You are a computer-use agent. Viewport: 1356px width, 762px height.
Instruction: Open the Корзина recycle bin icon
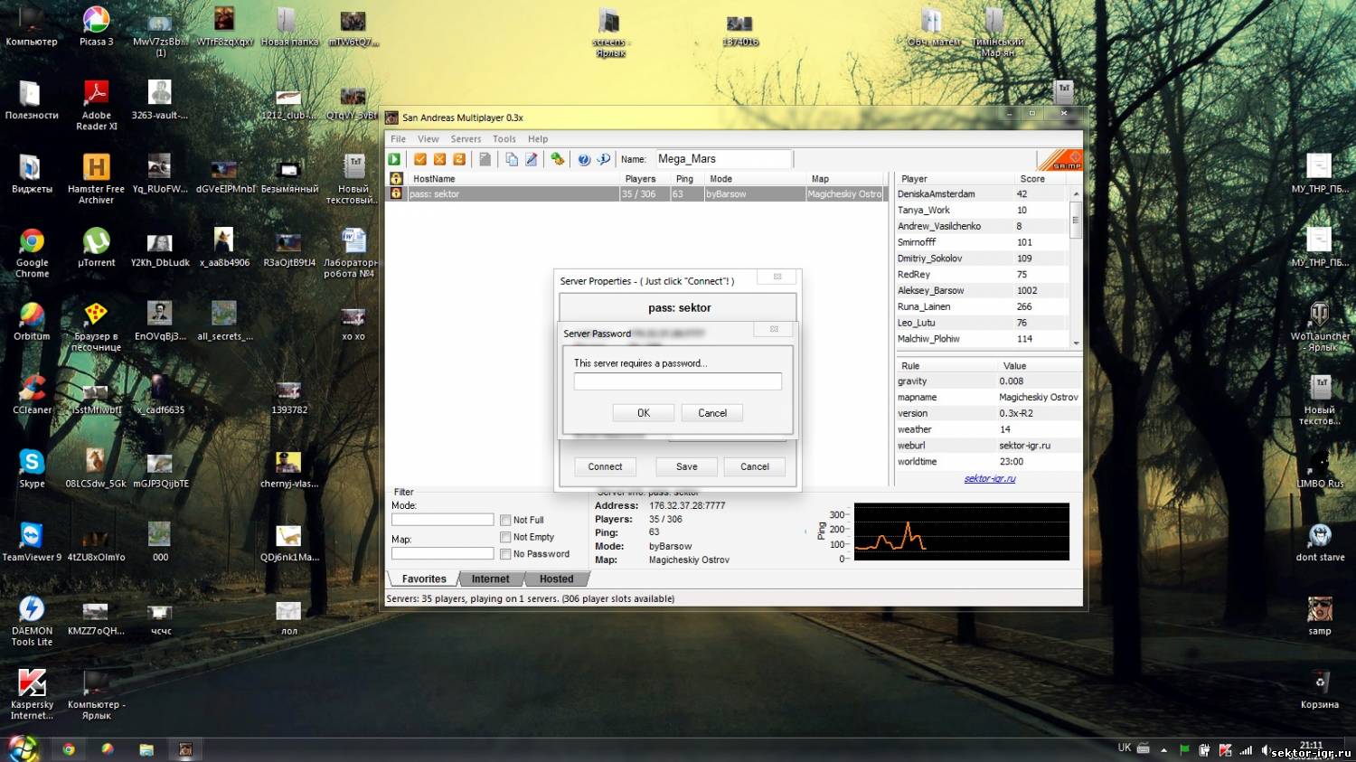click(1320, 688)
